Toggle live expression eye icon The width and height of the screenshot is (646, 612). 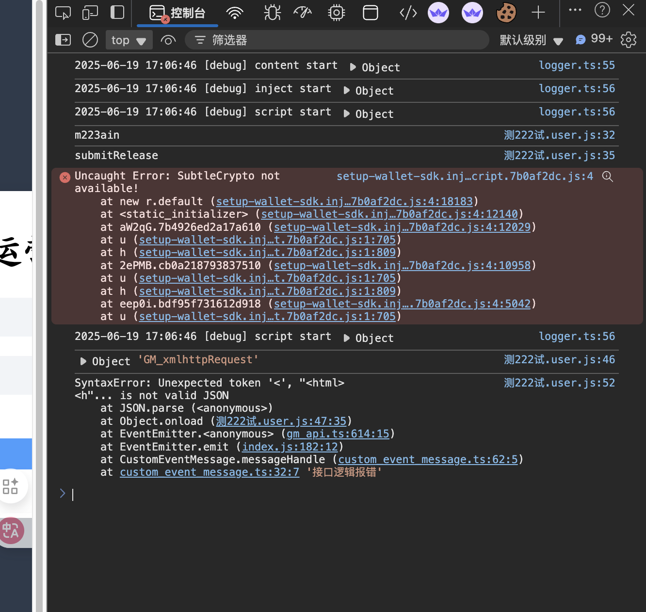(168, 40)
